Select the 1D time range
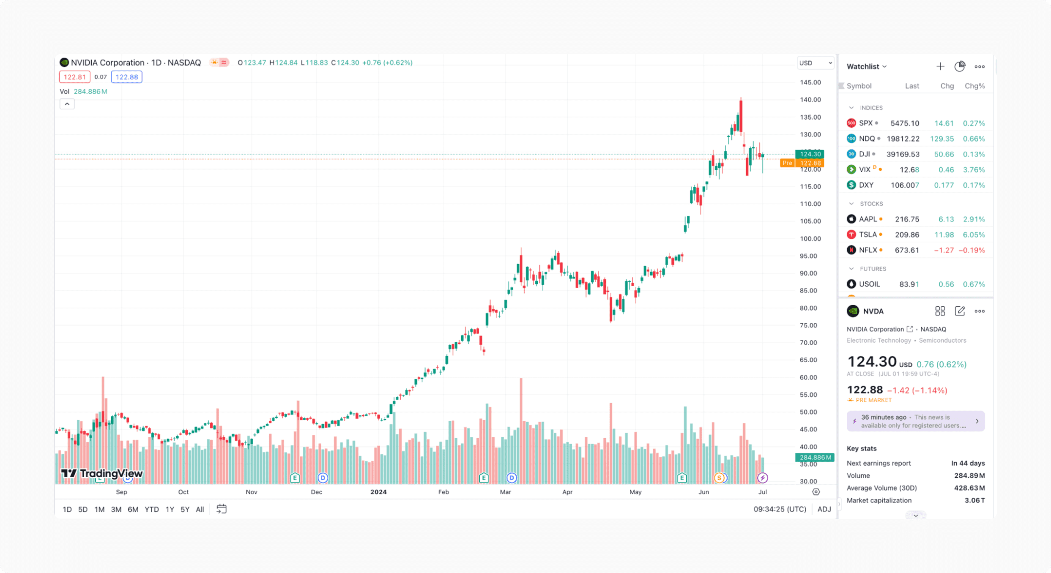The height and width of the screenshot is (573, 1051). 67,509
